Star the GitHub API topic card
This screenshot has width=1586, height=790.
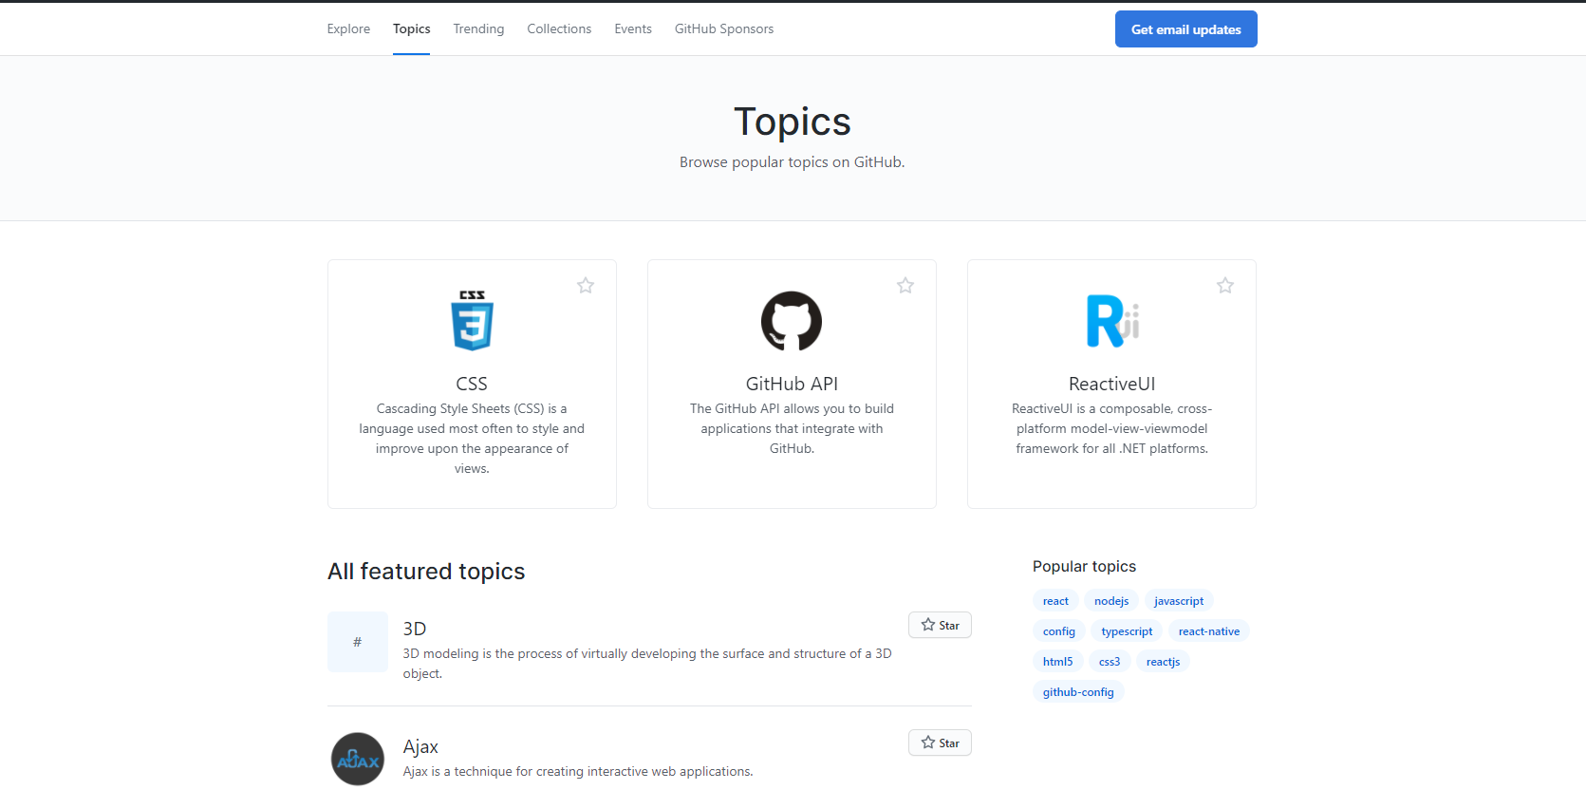[x=905, y=286]
